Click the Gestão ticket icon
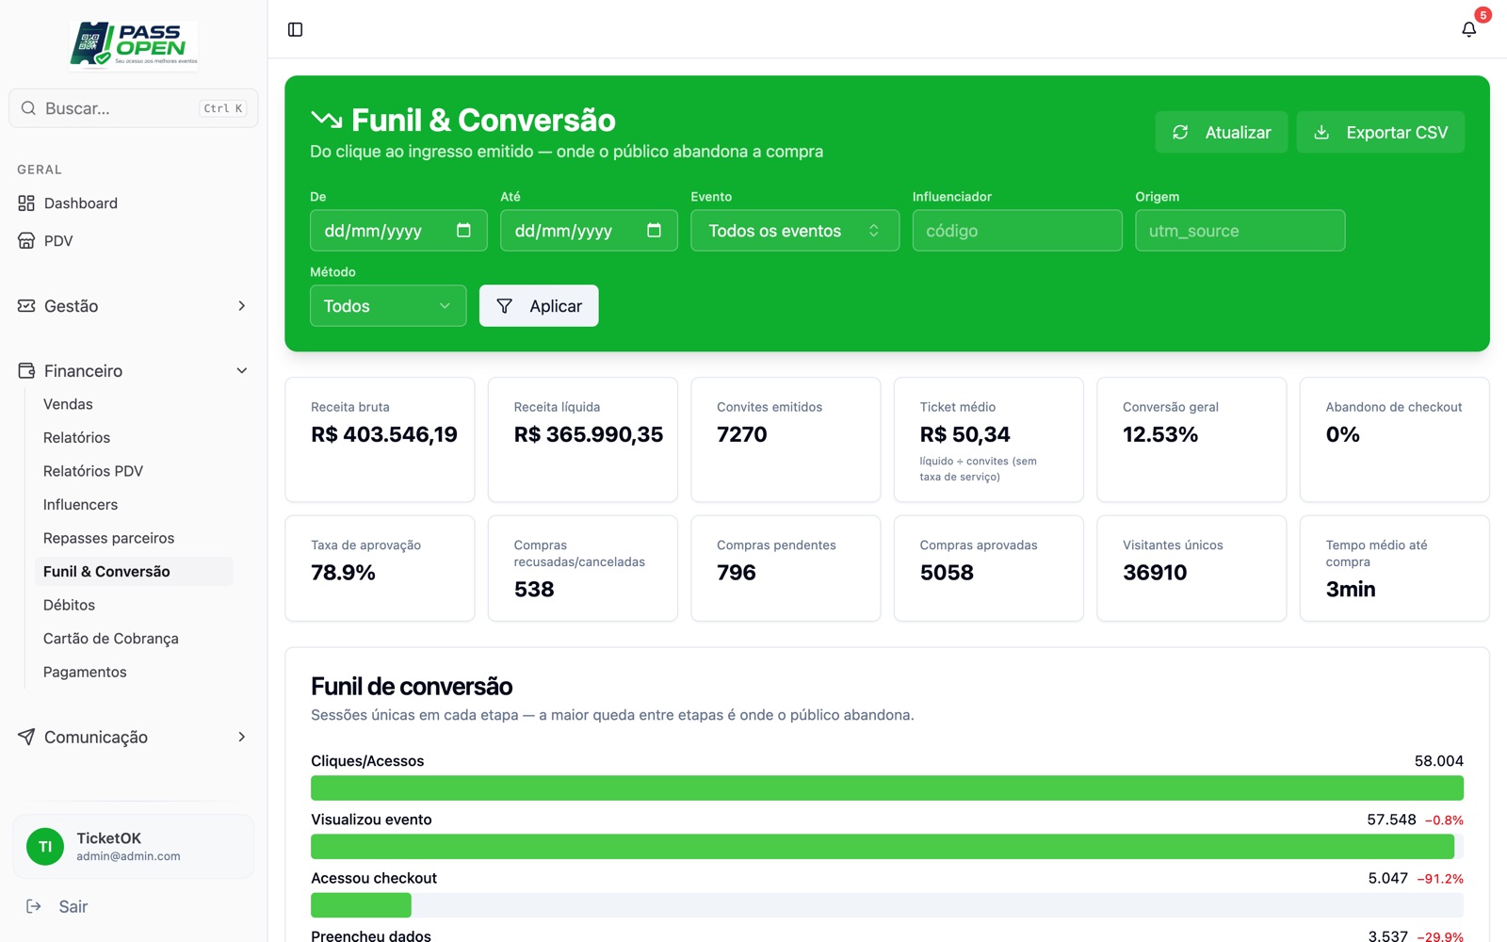This screenshot has width=1507, height=942. (26, 306)
